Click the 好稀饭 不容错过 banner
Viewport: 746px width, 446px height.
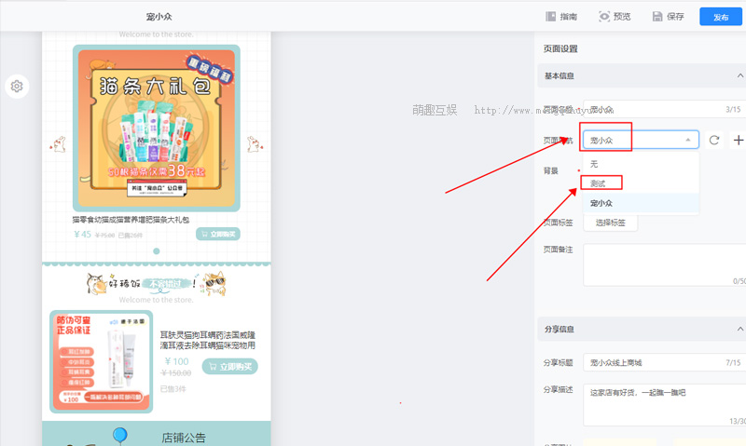[157, 284]
